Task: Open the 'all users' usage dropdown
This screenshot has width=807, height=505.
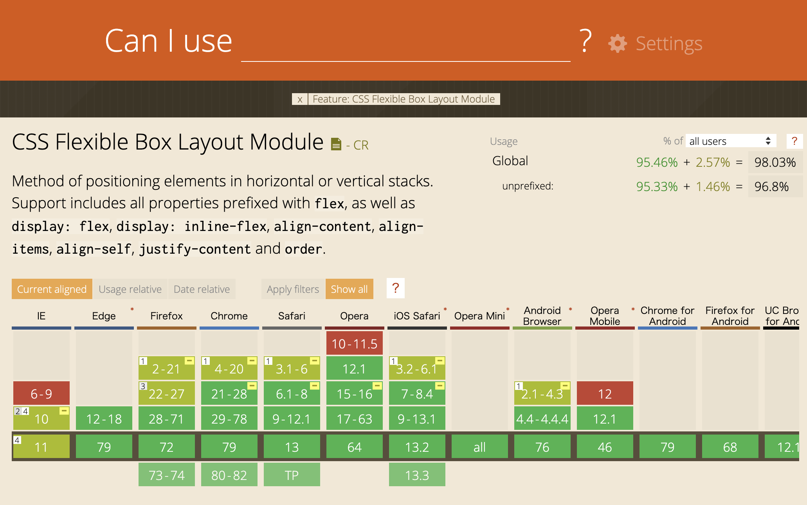Action: [x=731, y=141]
